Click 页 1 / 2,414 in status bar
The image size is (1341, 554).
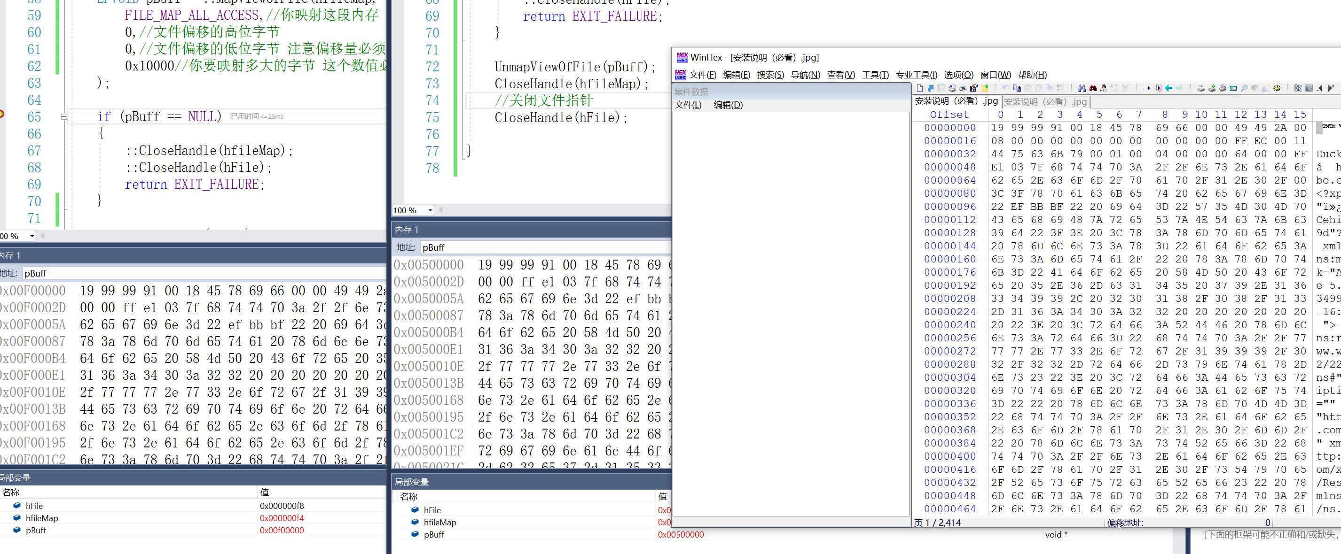pos(938,523)
